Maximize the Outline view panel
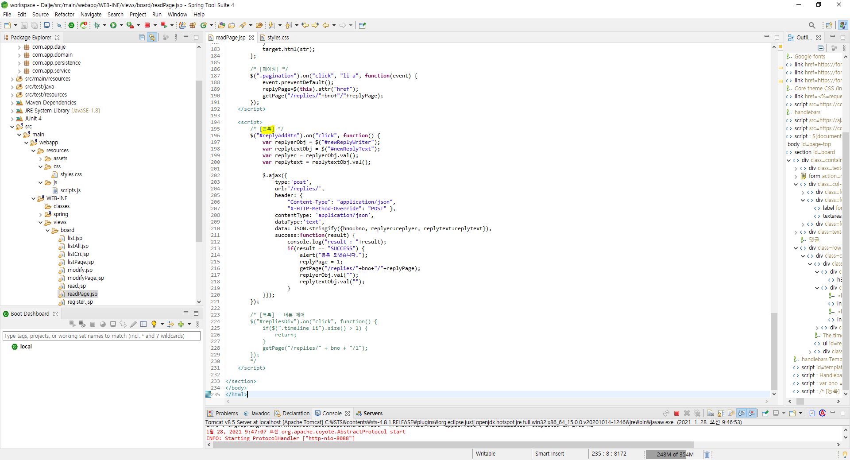 (842, 37)
